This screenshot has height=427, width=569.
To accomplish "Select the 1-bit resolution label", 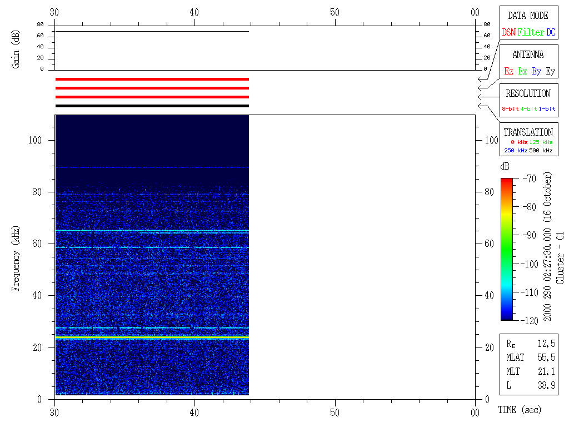I will pos(547,109).
